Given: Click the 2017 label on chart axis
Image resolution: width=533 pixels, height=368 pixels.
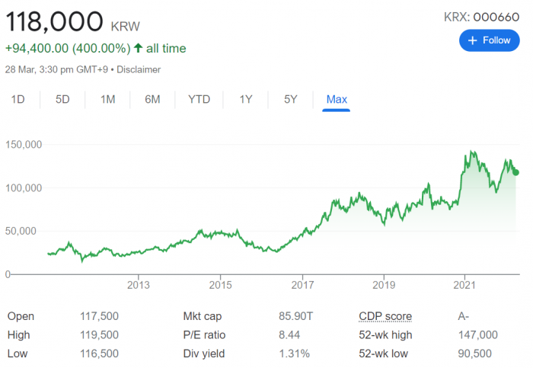Looking at the screenshot, I should 302,285.
